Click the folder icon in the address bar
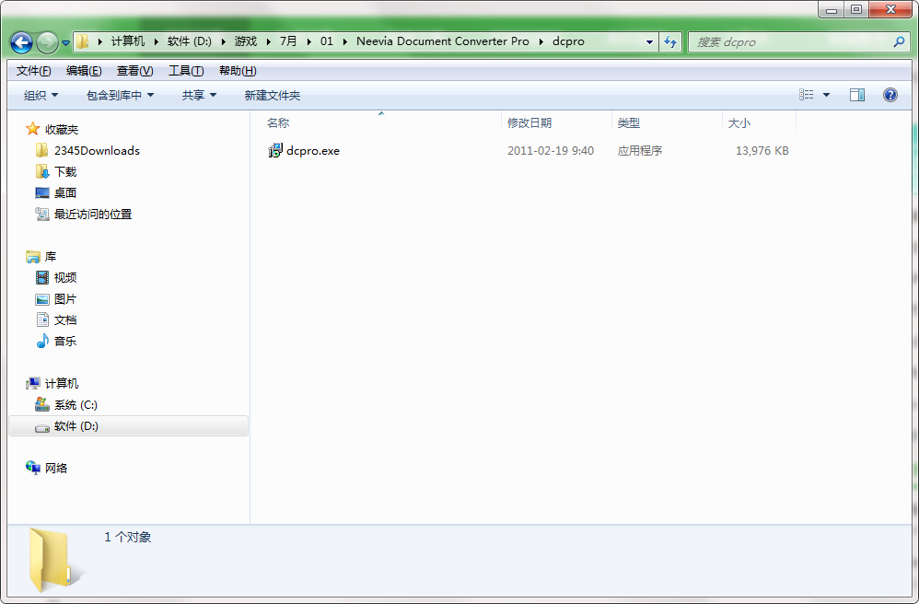 pyautogui.click(x=83, y=41)
